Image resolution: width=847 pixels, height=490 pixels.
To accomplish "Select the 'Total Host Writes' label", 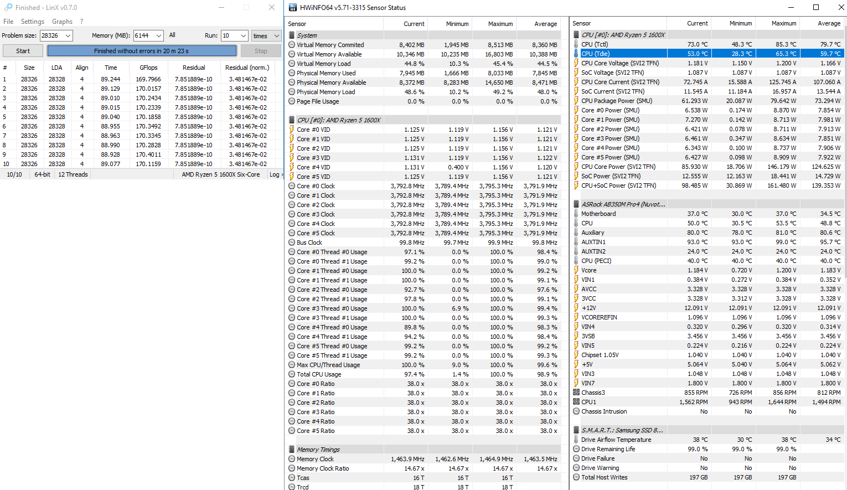I will 605,477.
